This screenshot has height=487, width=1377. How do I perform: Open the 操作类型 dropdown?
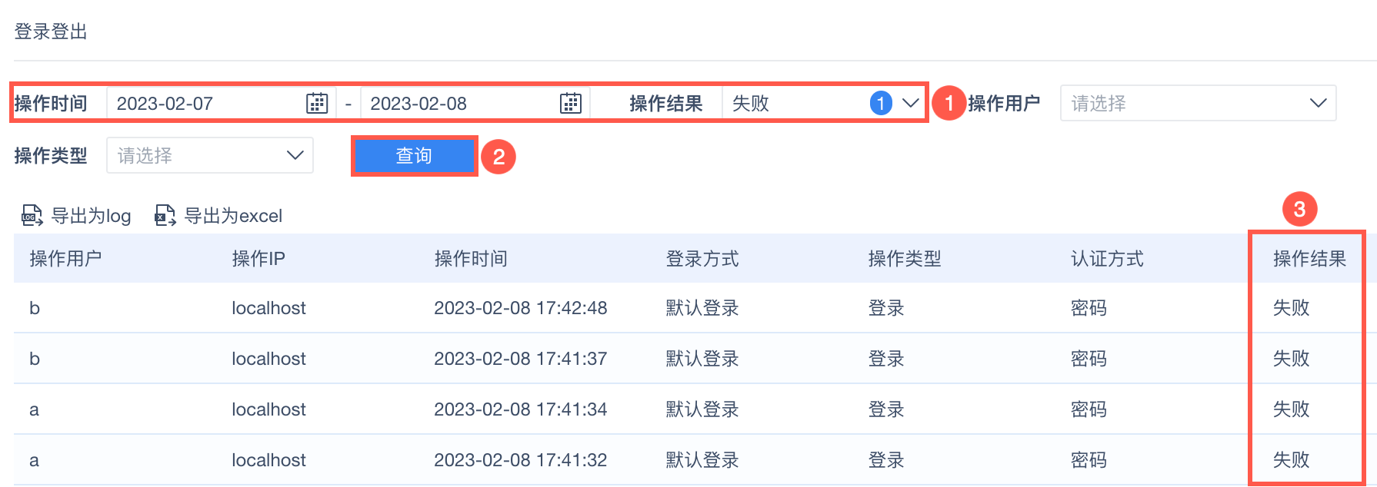[209, 155]
